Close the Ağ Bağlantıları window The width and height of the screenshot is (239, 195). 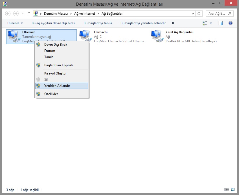(231, 3)
